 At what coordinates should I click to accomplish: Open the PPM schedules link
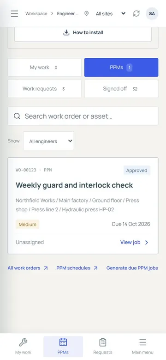coord(77,268)
